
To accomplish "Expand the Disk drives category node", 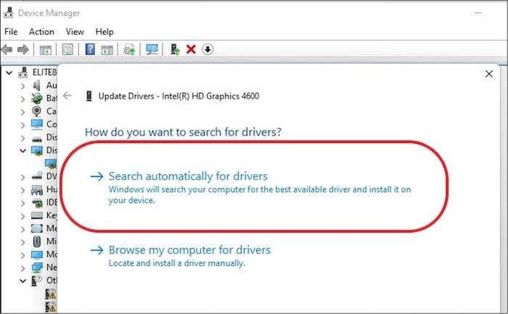I will click(22, 138).
